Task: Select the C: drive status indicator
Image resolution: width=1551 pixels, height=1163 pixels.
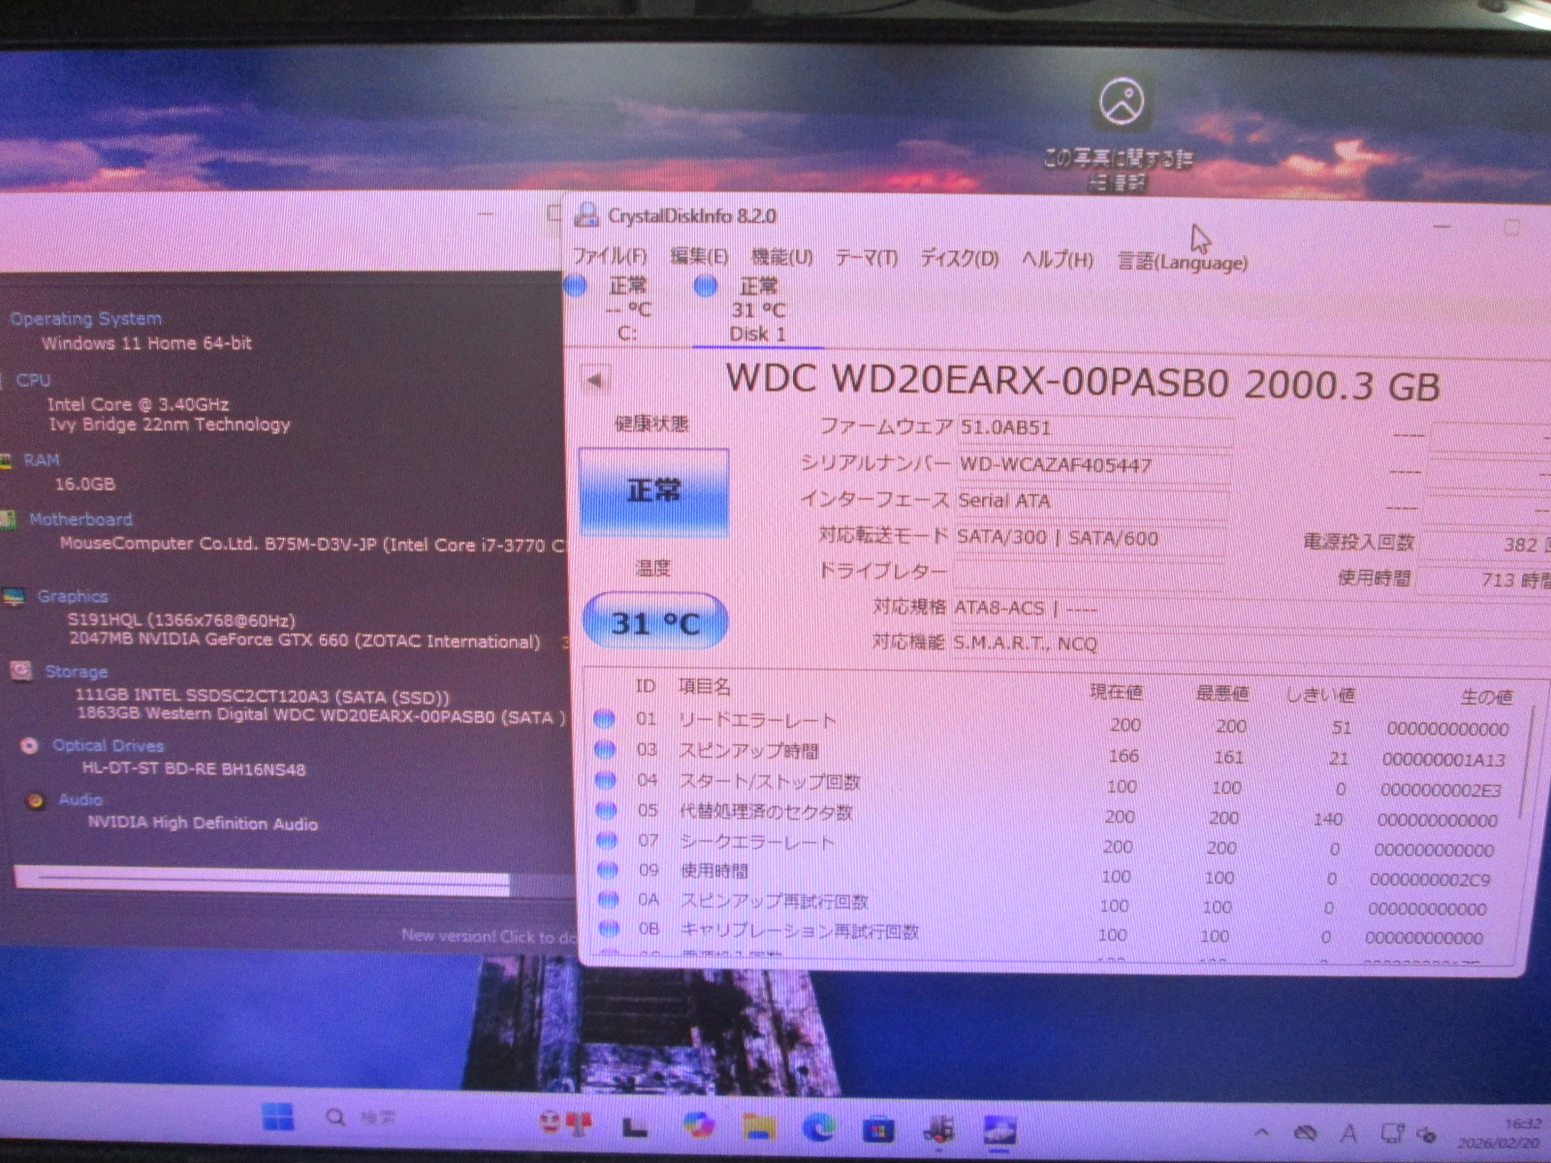Action: pyautogui.click(x=618, y=308)
